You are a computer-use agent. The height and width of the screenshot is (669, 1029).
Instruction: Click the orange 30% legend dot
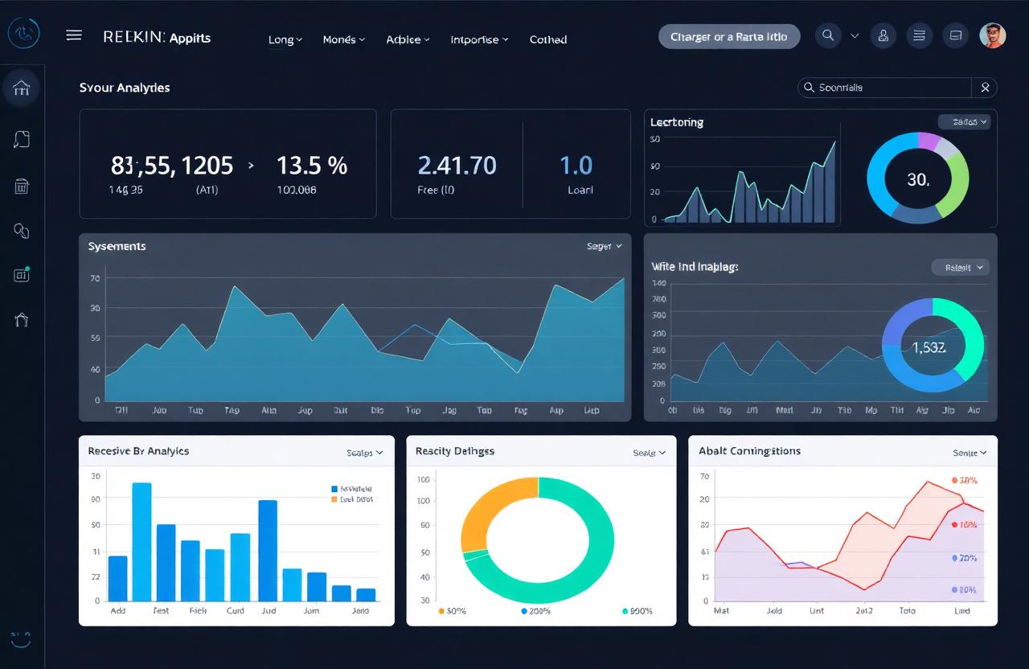coord(441,611)
